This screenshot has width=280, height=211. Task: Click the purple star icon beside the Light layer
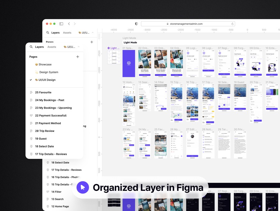(108, 48)
